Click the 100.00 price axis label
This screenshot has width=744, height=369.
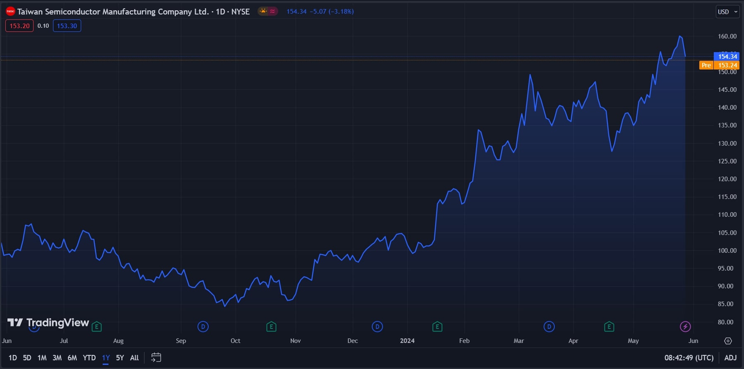[727, 251]
